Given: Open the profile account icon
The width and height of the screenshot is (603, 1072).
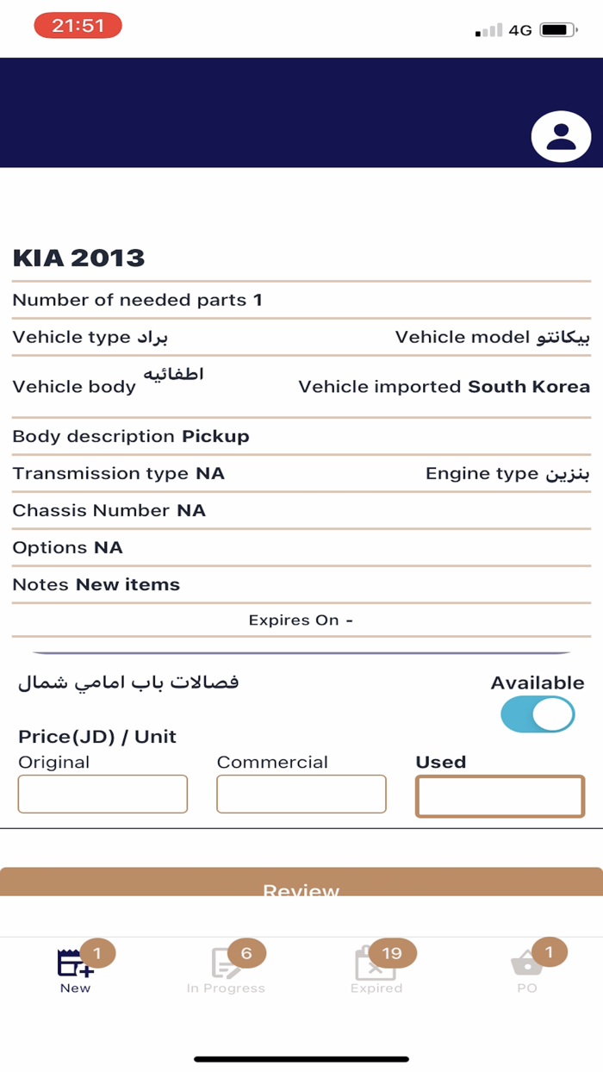Looking at the screenshot, I should pos(561,136).
